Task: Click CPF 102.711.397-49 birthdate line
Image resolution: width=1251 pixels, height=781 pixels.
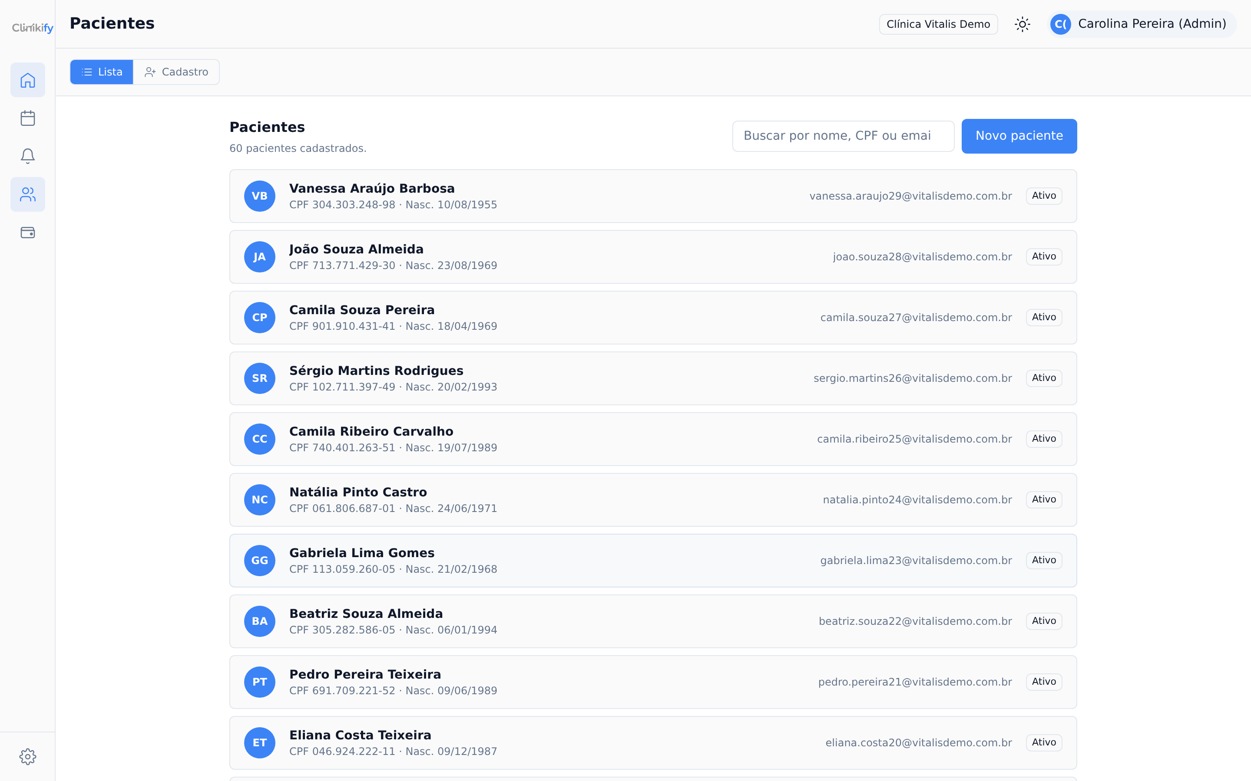Action: click(x=393, y=387)
